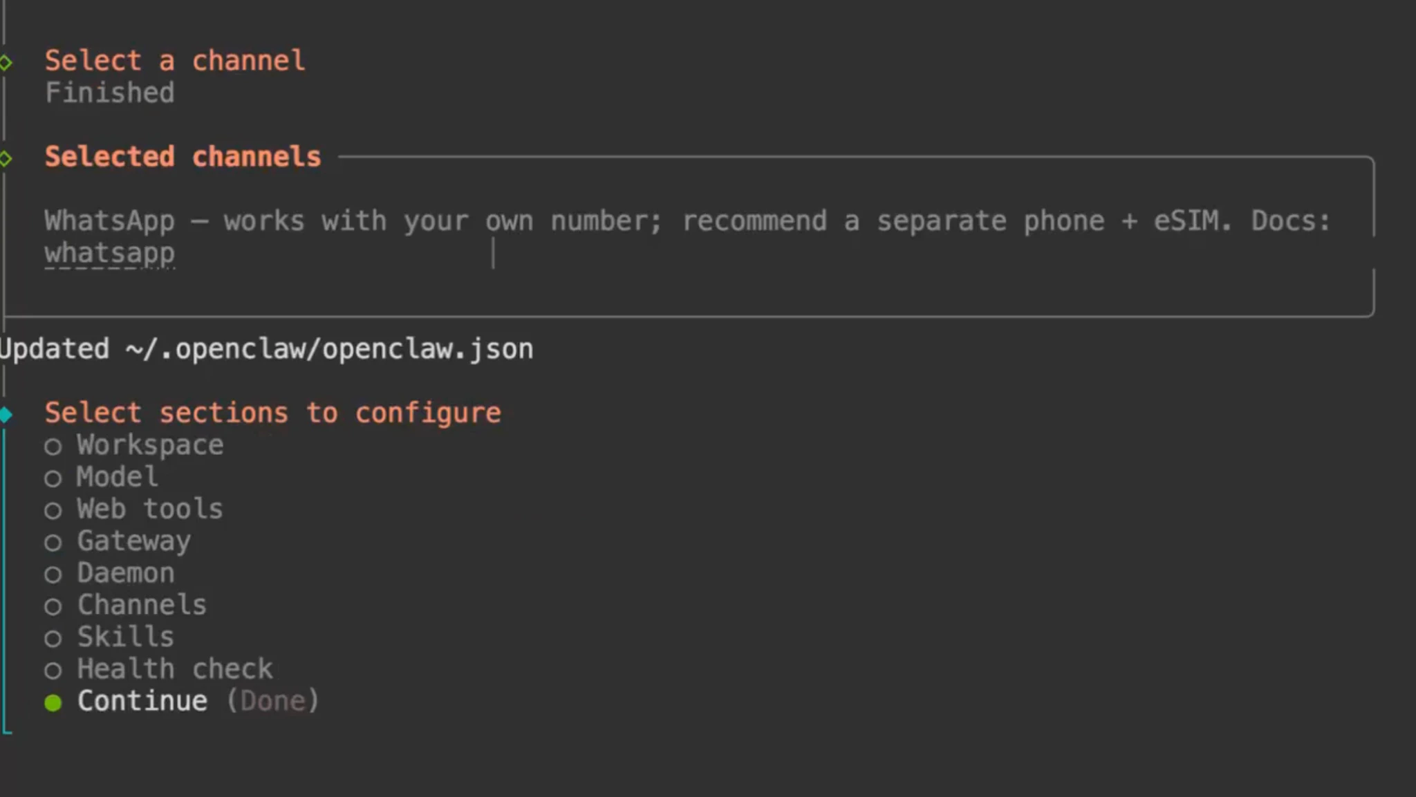Select the Model radio option

coord(53,478)
